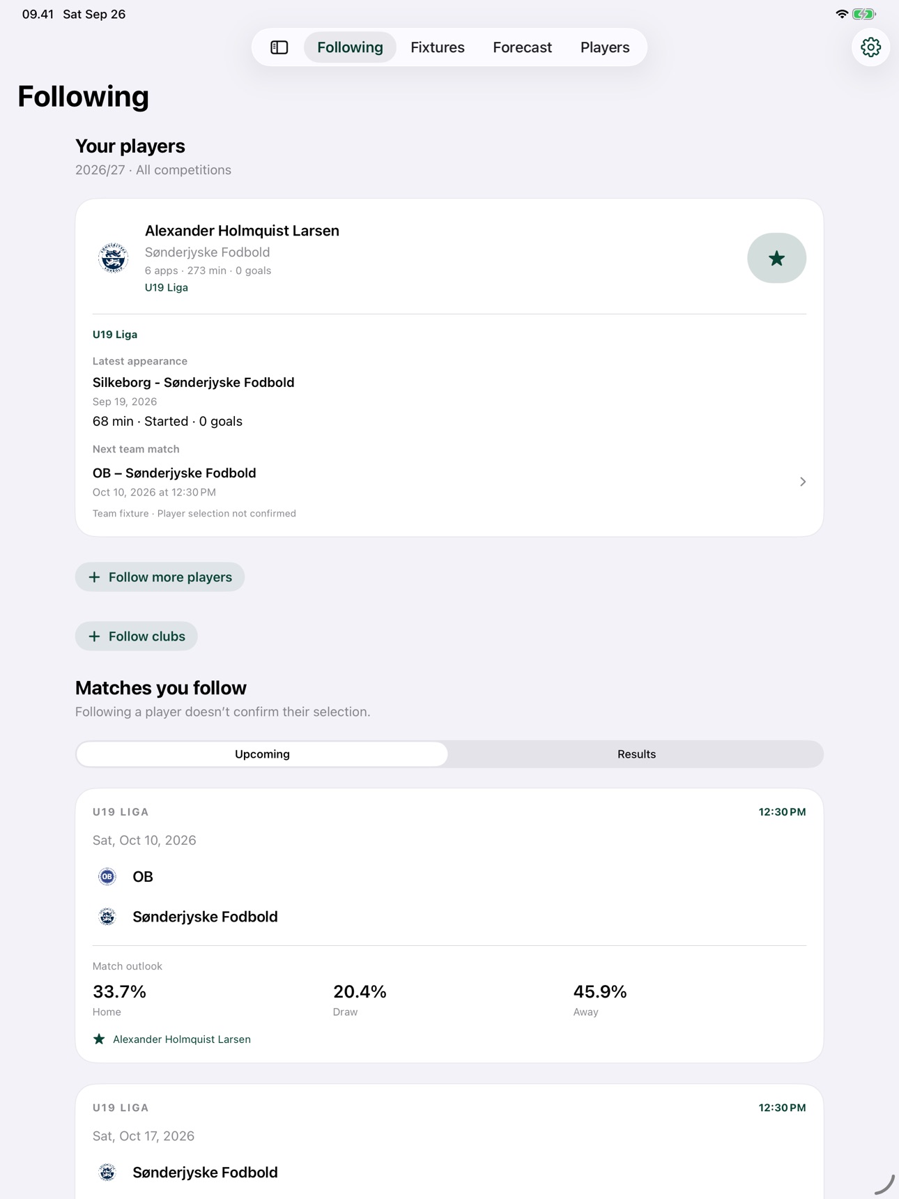Tap 6 apps · 273 min · 0 goals stats
This screenshot has width=899, height=1199.
click(208, 270)
